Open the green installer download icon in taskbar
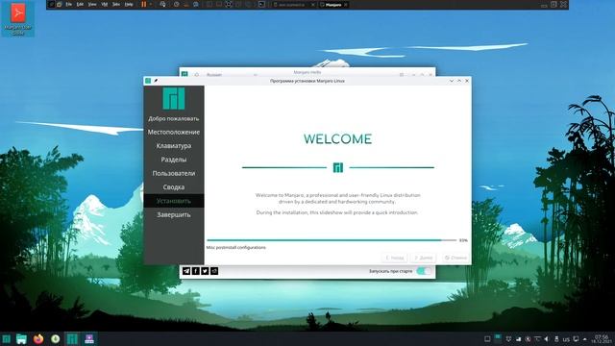The width and height of the screenshot is (615, 346). (x=56, y=339)
